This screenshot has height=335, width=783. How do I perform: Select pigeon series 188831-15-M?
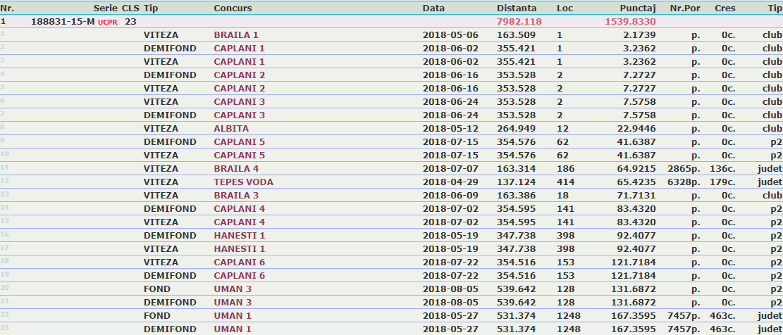[63, 21]
